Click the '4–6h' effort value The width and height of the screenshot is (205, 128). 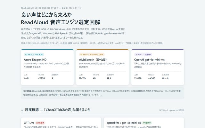coord(27,78)
